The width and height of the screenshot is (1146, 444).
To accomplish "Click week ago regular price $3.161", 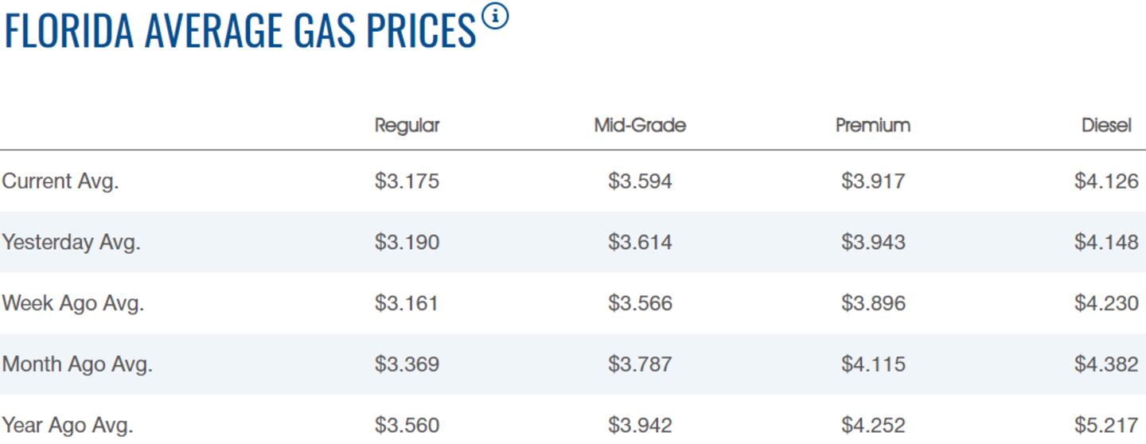I will pos(407,303).
